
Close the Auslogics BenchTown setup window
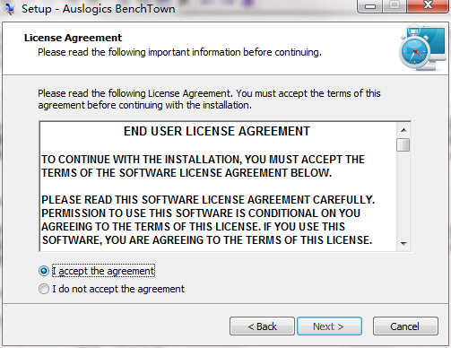(428, 6)
